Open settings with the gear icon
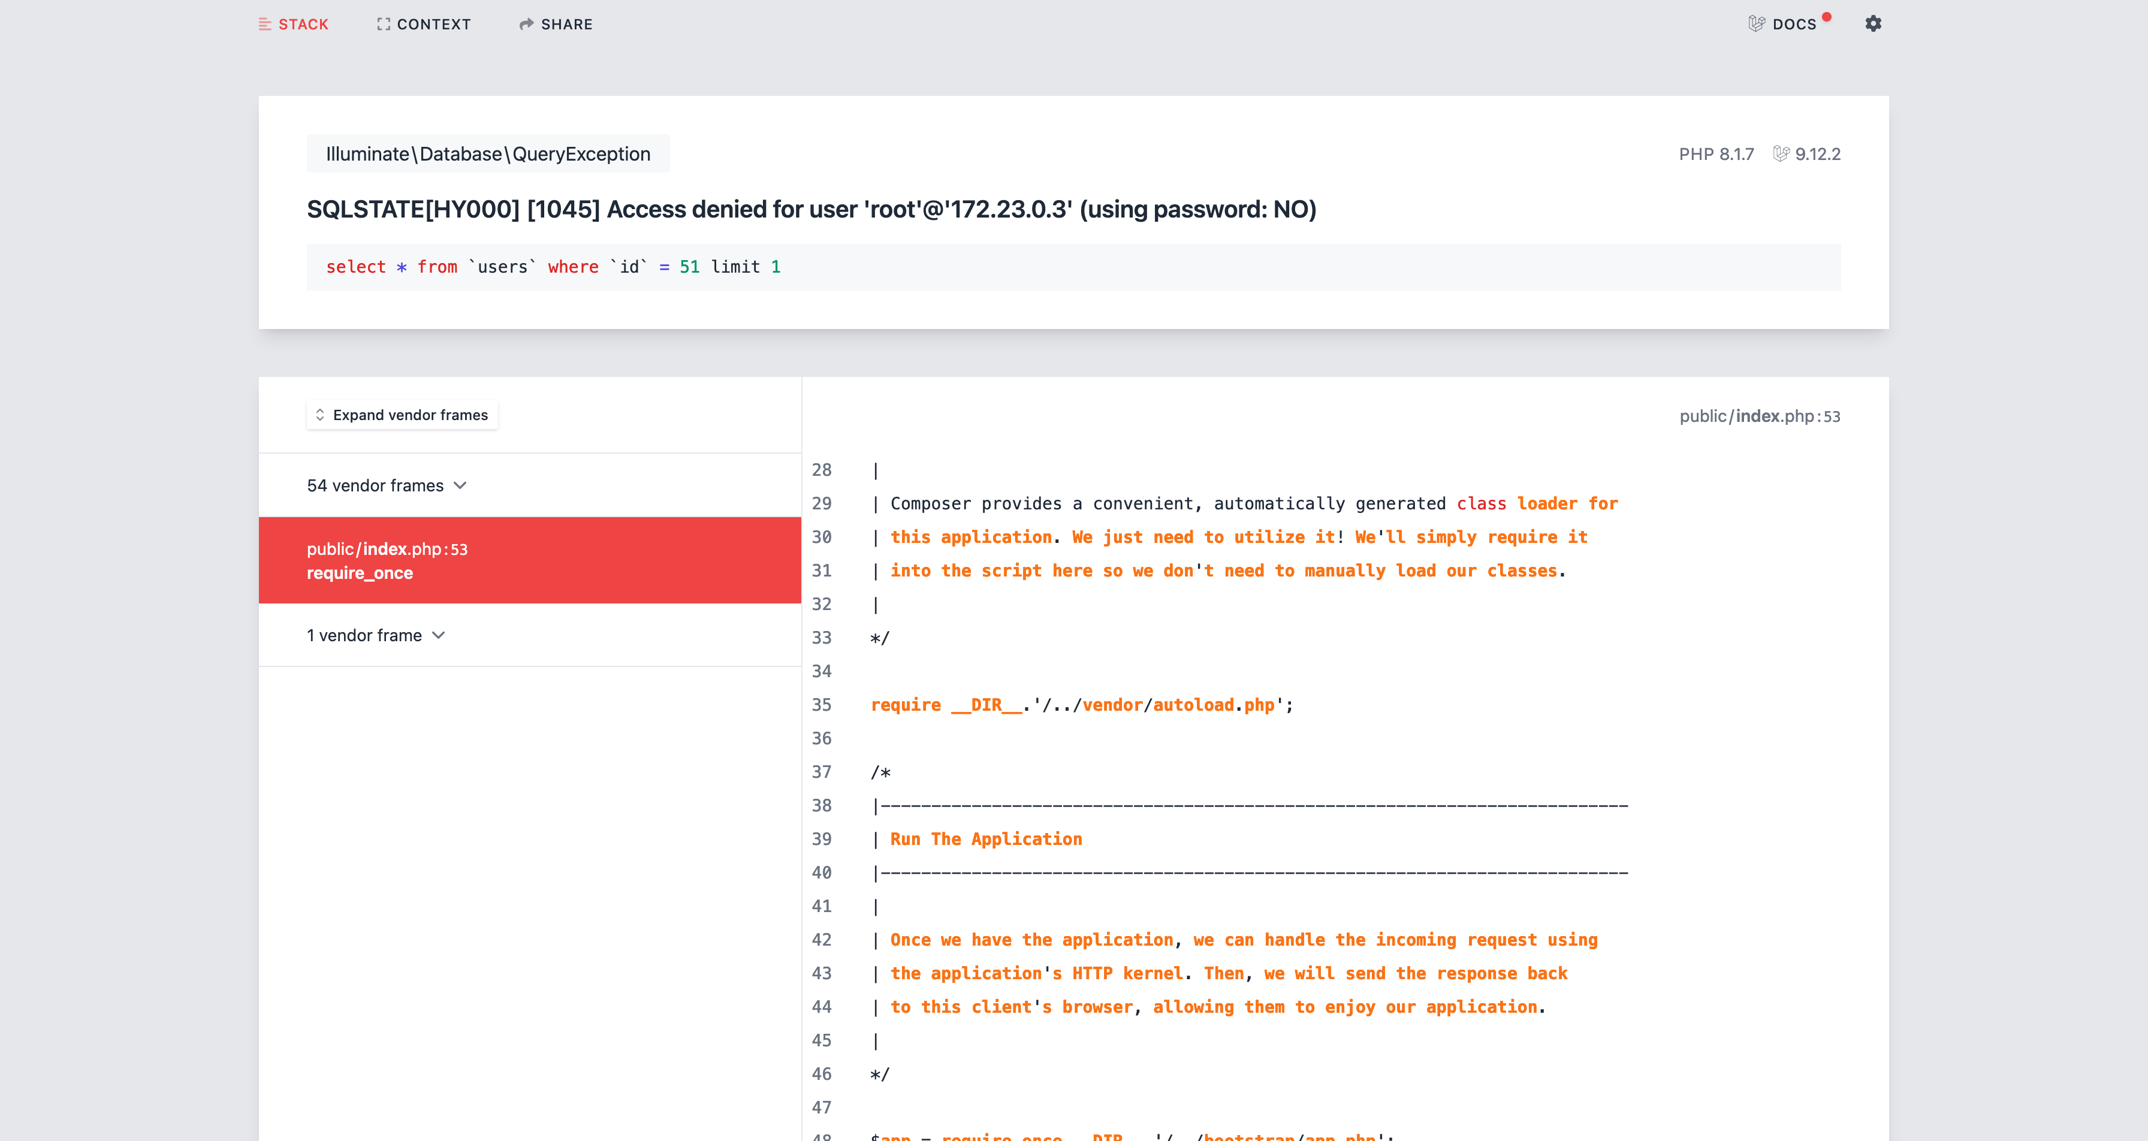2148x1141 pixels. coord(1873,23)
